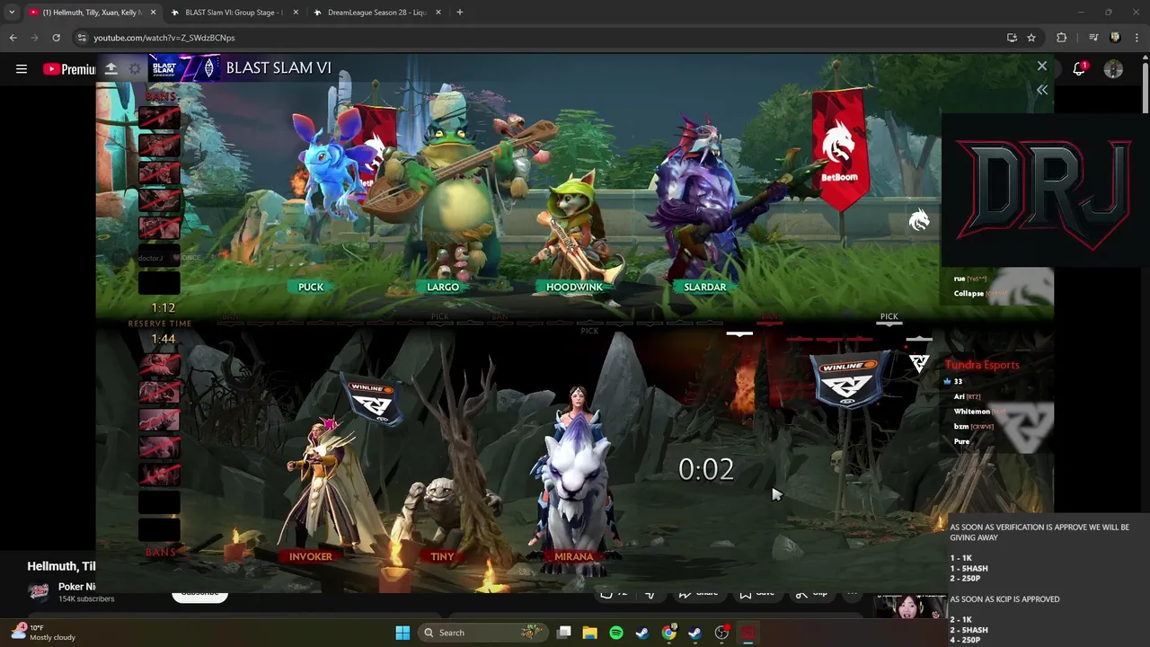Screen dimensions: 1150x647
Task: Click the upload-arrow icon in Dota overlay header
Action: pos(111,68)
